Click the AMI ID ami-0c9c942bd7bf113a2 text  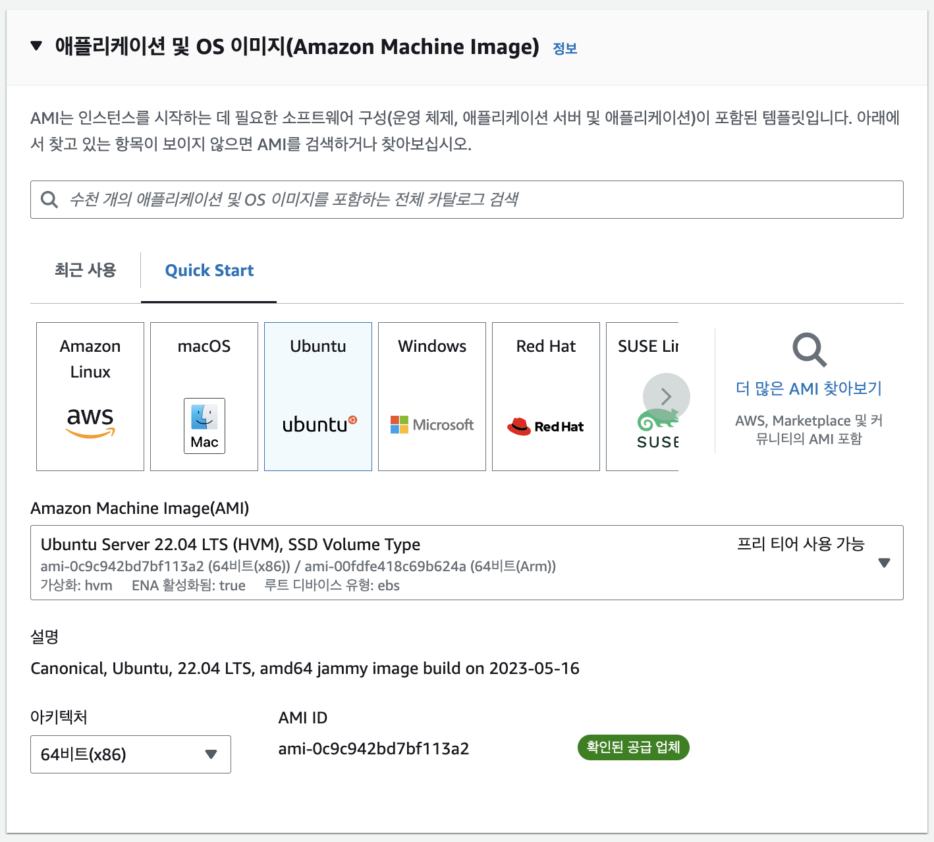tap(373, 749)
